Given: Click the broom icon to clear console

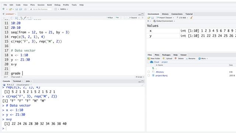Looking at the screenshot, I should (x=142, y=85).
